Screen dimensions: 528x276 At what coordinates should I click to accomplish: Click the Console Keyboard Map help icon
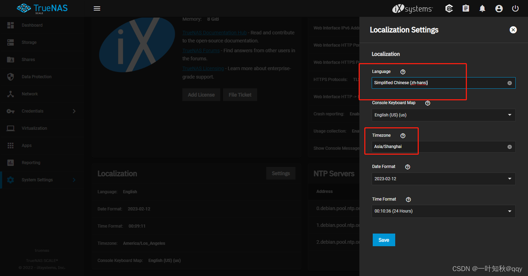coord(428,103)
